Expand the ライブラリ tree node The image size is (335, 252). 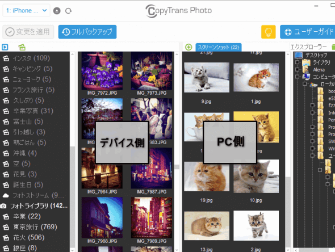coord(297,62)
